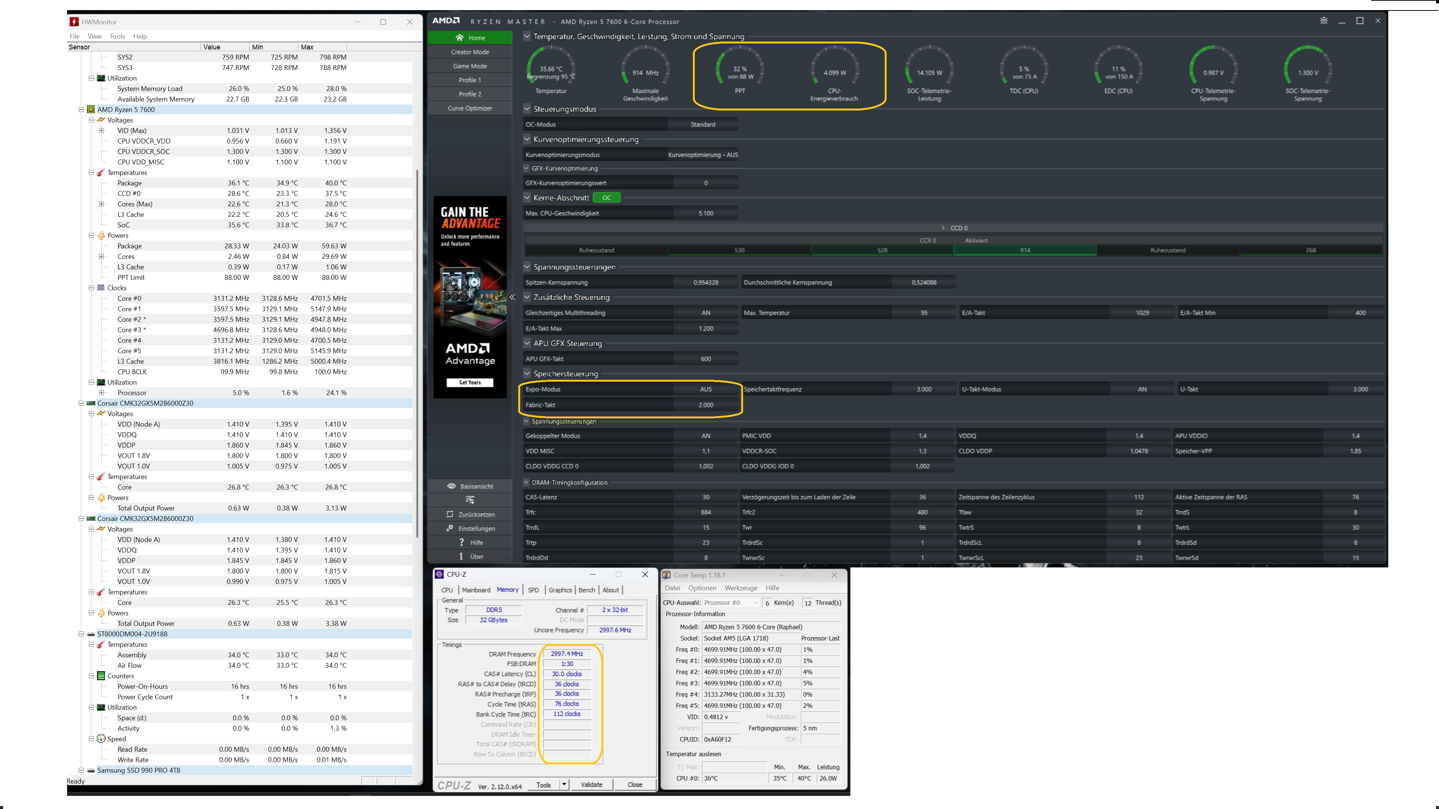
Task: Click the Fabric-Takt 2.000 value
Action: [706, 405]
